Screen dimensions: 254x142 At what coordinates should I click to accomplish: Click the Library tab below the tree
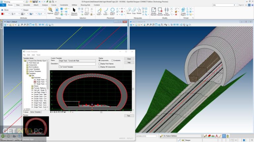click(x=26, y=112)
